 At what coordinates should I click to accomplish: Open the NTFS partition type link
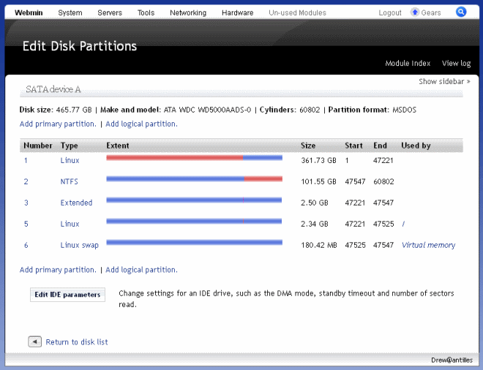click(x=69, y=181)
